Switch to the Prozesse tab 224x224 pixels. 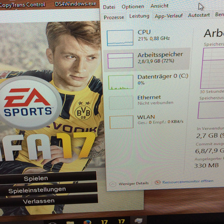pos(114,17)
